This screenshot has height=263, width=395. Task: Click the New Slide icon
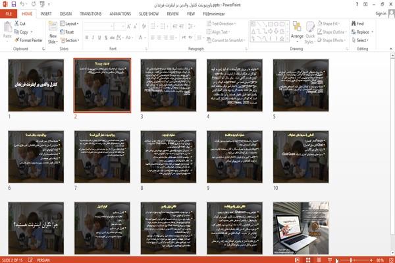click(x=53, y=26)
